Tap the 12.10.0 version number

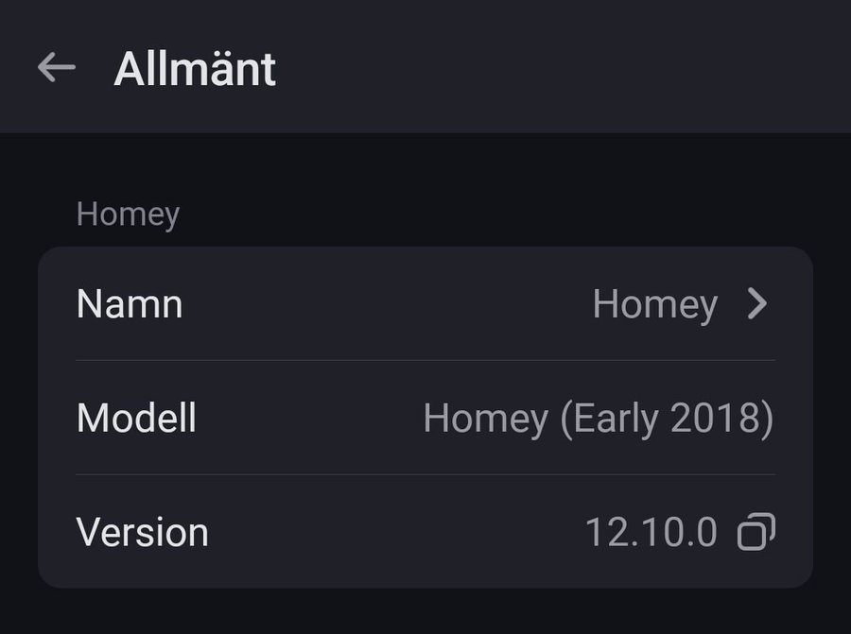651,532
